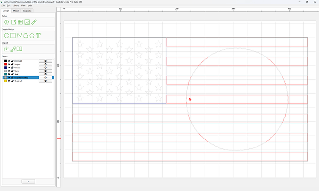This screenshot has width=319, height=191.
Task: Switch to the Design tab
Action: (x=6, y=11)
